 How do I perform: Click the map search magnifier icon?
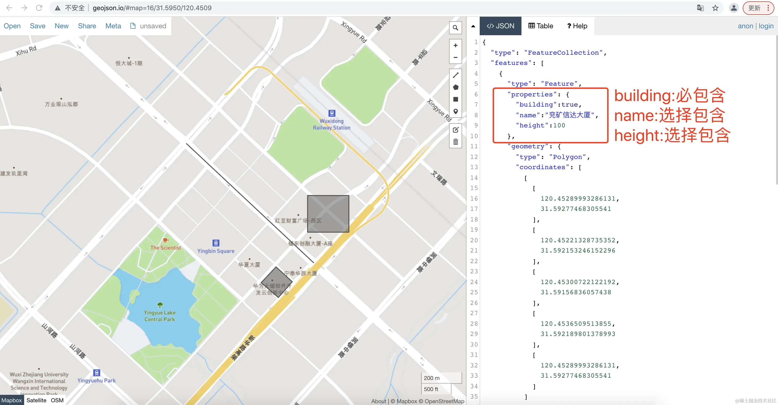pos(455,28)
